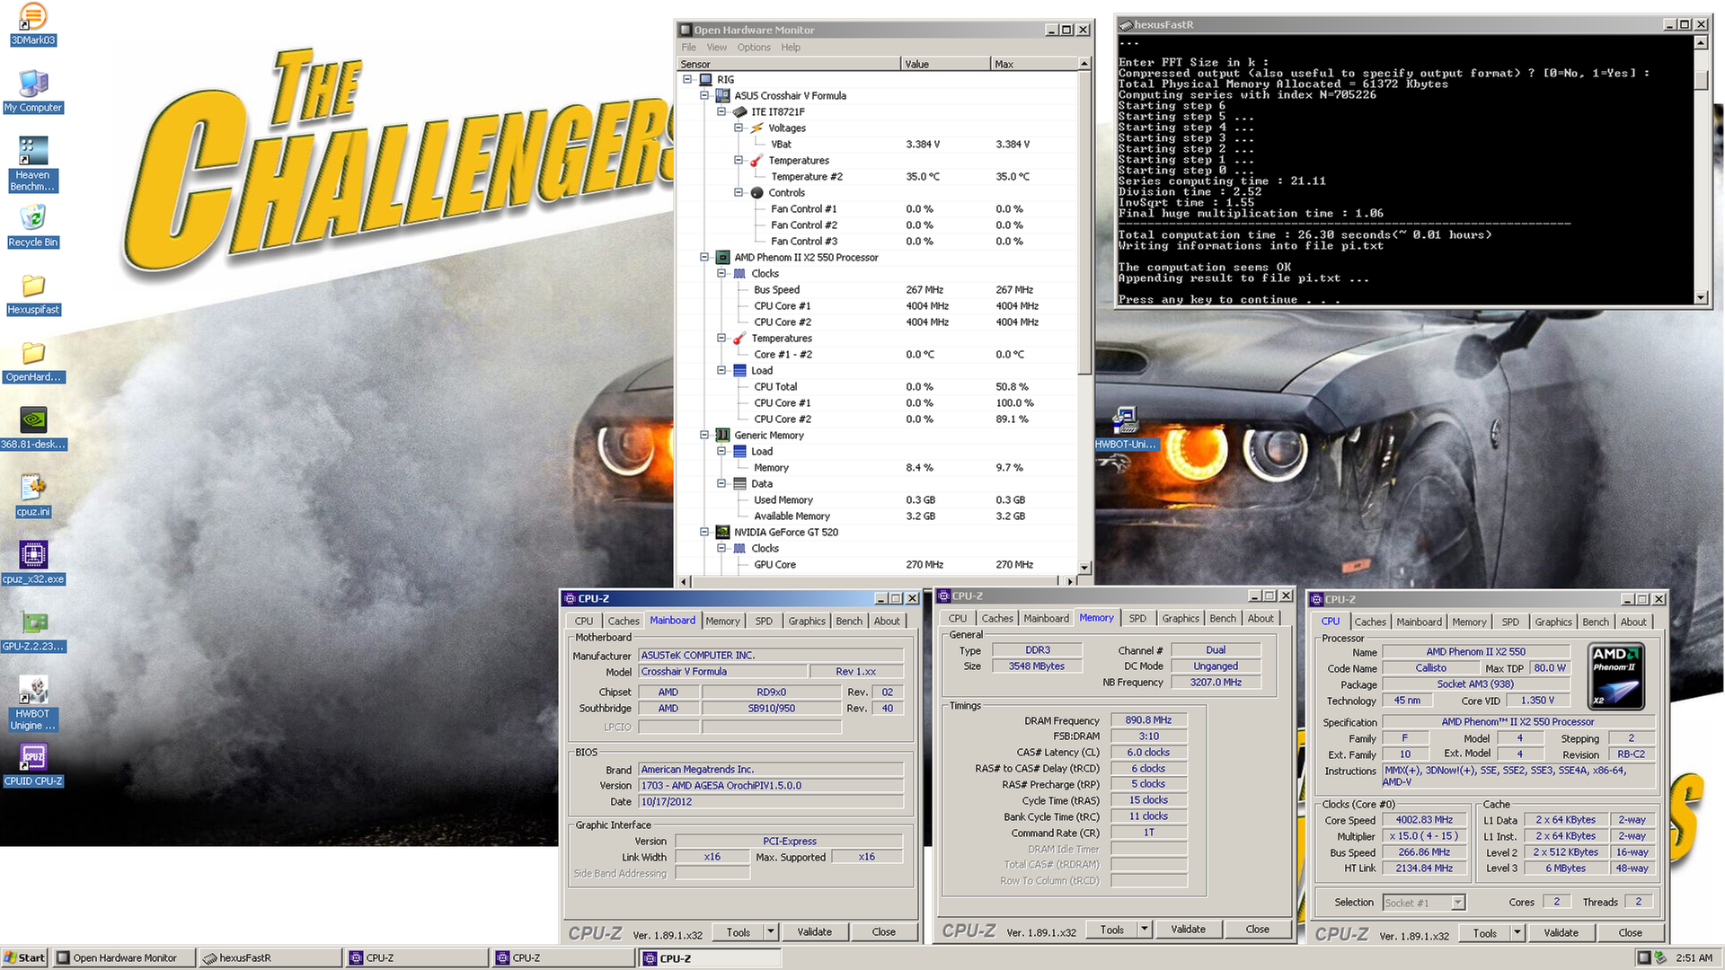Switch to Caches tab in Memory CPU-Z window
The image size is (1725, 970).
[997, 618]
